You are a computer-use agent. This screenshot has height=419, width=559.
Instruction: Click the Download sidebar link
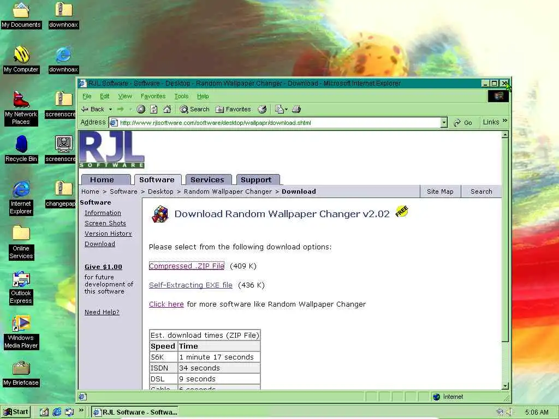click(x=100, y=244)
